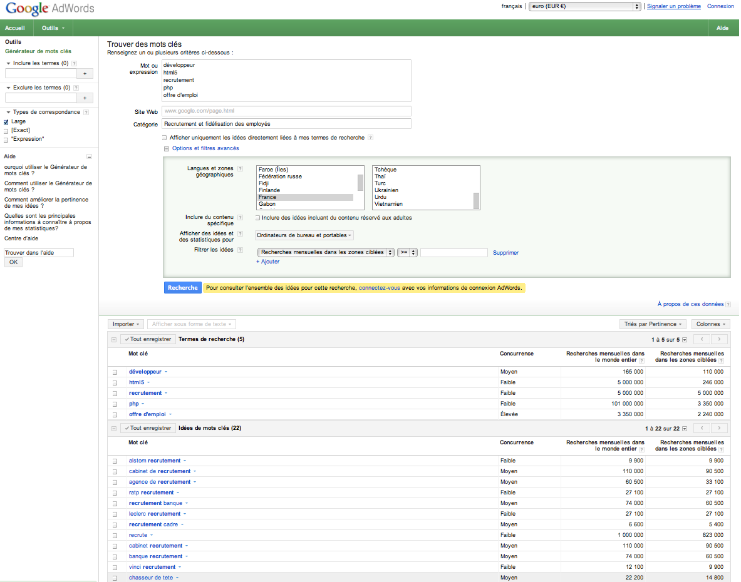The width and height of the screenshot is (741, 582).
Task: Open help icon for the directement liées checkbox
Action: (371, 138)
